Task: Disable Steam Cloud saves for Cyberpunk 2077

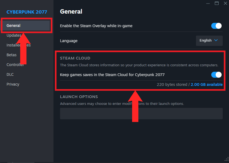Action: 216,75
